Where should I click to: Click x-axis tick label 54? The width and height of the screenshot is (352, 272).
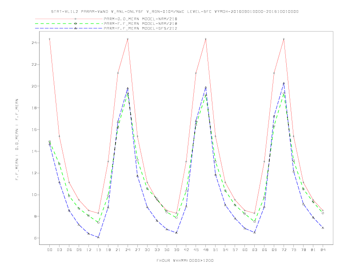click(225, 250)
